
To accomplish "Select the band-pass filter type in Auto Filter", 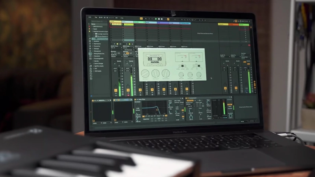I will (149, 116).
